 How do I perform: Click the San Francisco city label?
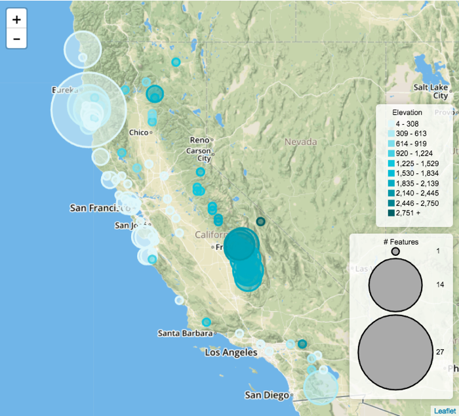click(x=97, y=208)
